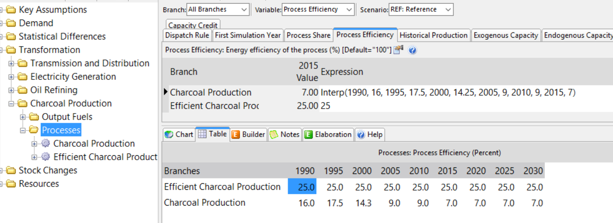This screenshot has width=613, height=223.
Task: Click the Demand folder icon
Action: [x=11, y=23]
